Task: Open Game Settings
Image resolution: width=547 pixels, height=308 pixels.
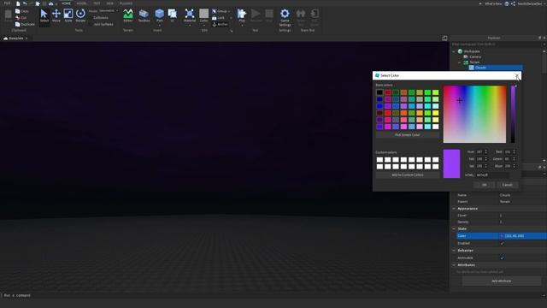Action: click(285, 17)
